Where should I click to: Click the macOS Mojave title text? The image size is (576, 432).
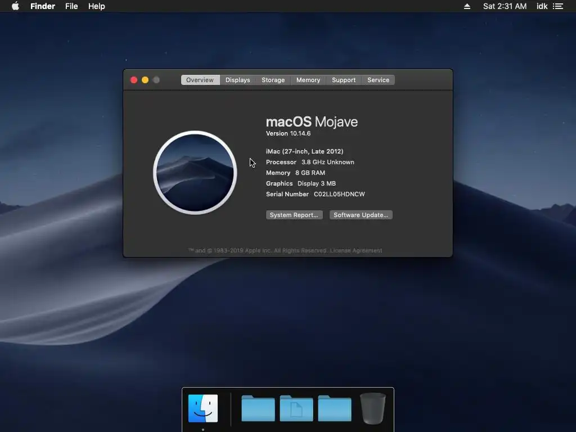point(312,121)
